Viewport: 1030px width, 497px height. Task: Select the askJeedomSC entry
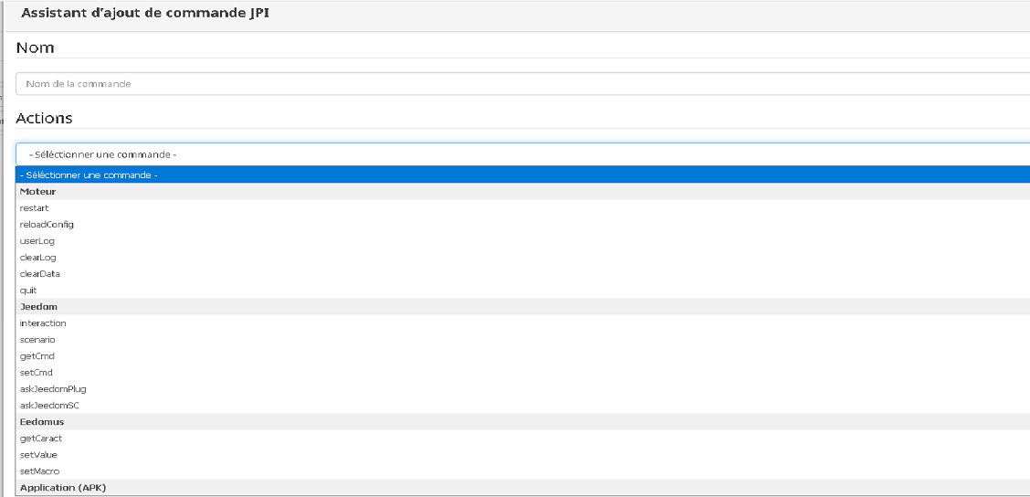coord(50,406)
